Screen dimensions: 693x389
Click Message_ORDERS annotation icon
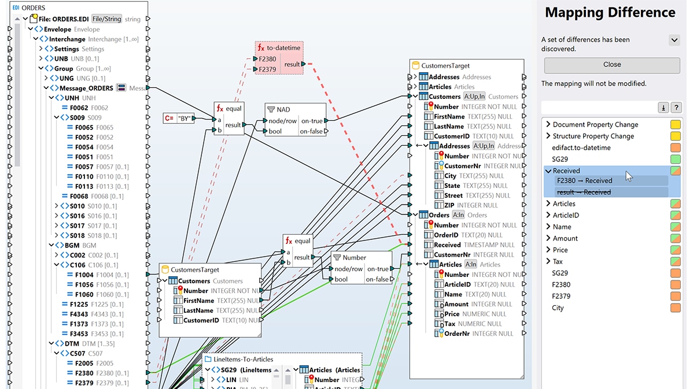tap(121, 88)
